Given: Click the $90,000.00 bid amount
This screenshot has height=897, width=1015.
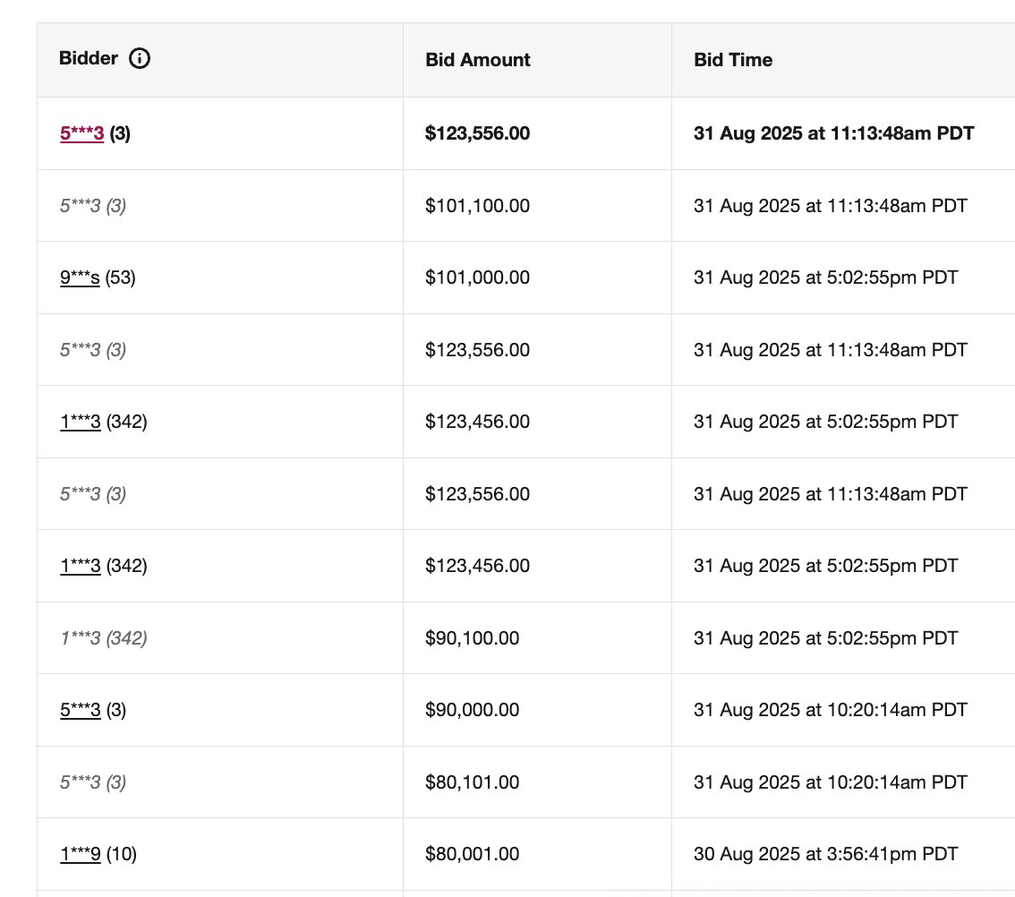Looking at the screenshot, I should tap(473, 710).
